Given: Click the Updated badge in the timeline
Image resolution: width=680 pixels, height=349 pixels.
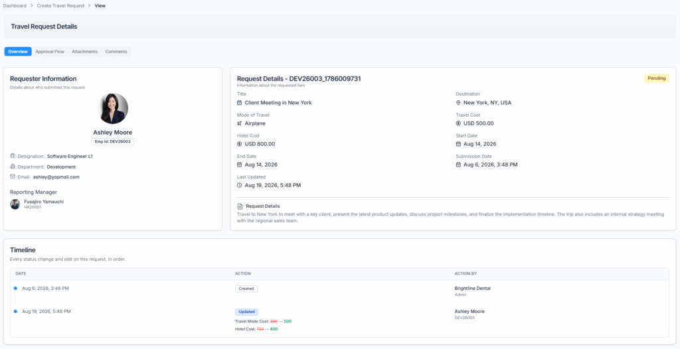Looking at the screenshot, I should 247,312.
